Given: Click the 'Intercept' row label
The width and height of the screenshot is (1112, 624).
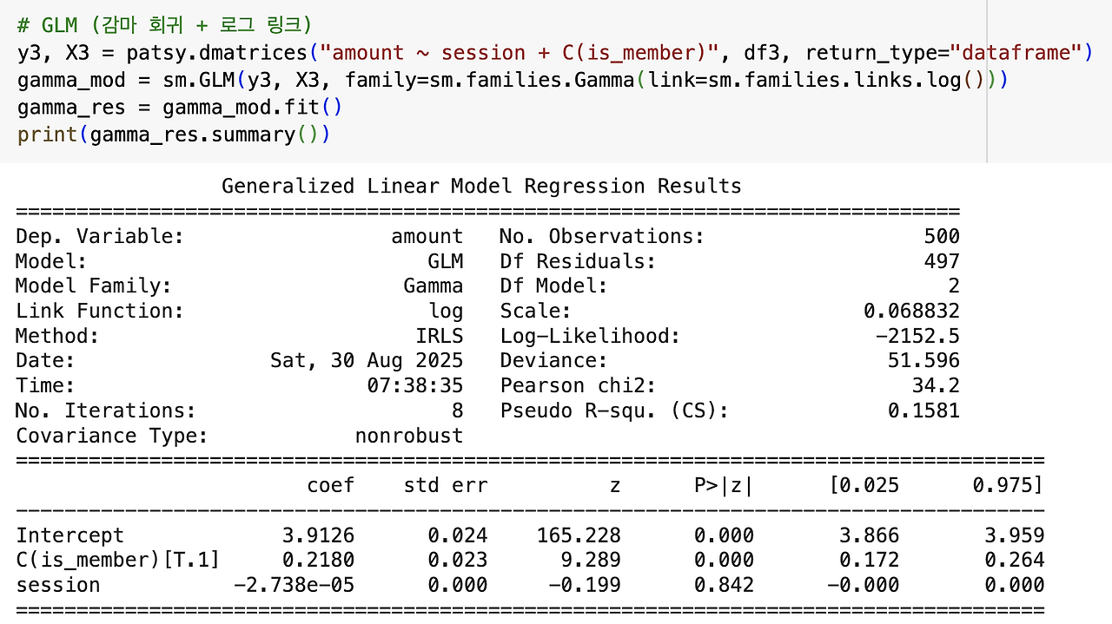Looking at the screenshot, I should (x=69, y=535).
